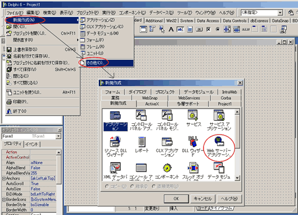Expand the BorderIcons property node
Image resolution: width=298 pixels, height=215 pixels.
[4, 199]
